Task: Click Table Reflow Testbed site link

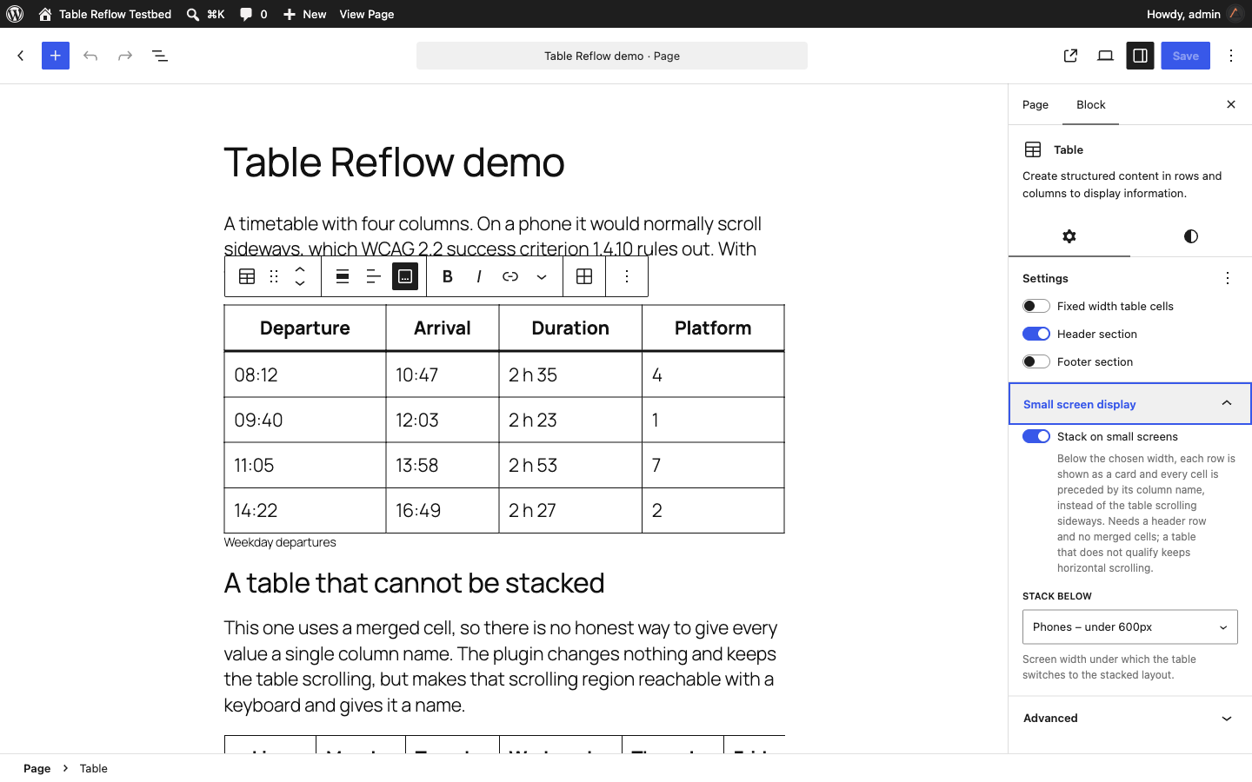Action: 105,14
